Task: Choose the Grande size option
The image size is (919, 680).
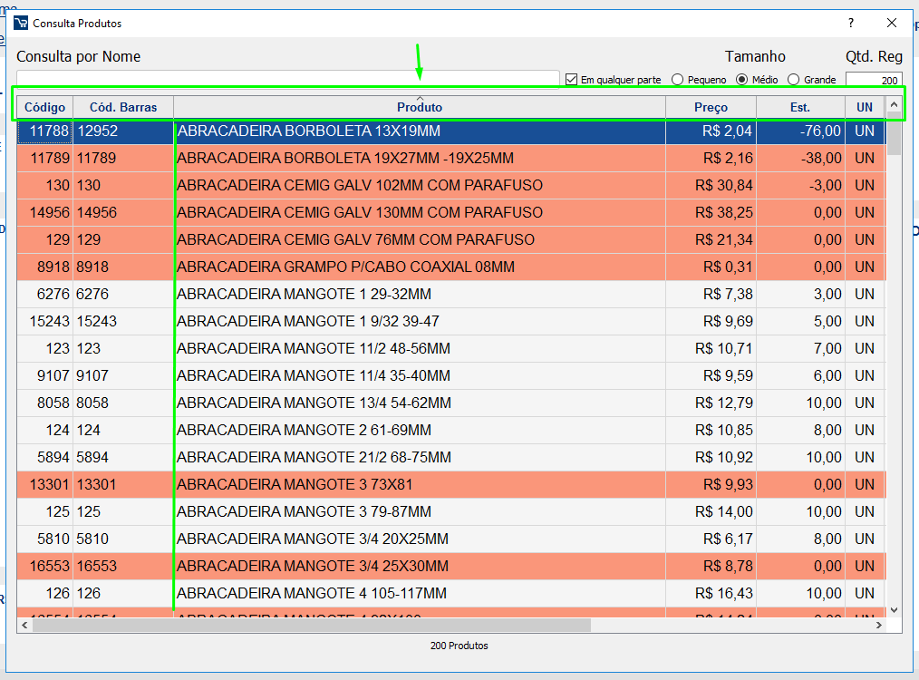Action: [x=794, y=80]
